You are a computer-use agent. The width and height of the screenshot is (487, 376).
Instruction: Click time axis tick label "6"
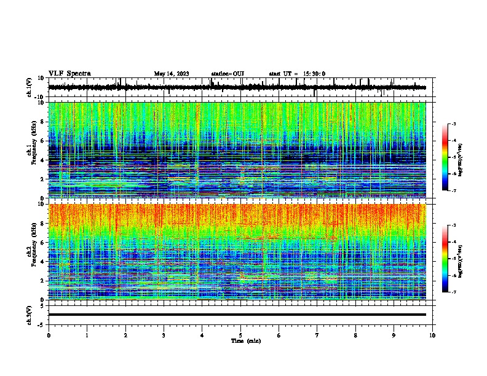[x=279, y=335]
